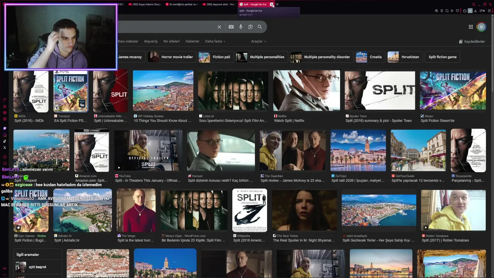Open 'Split (2017) | Rotten Tomatoes' link
494x278 pixels.
point(445,241)
